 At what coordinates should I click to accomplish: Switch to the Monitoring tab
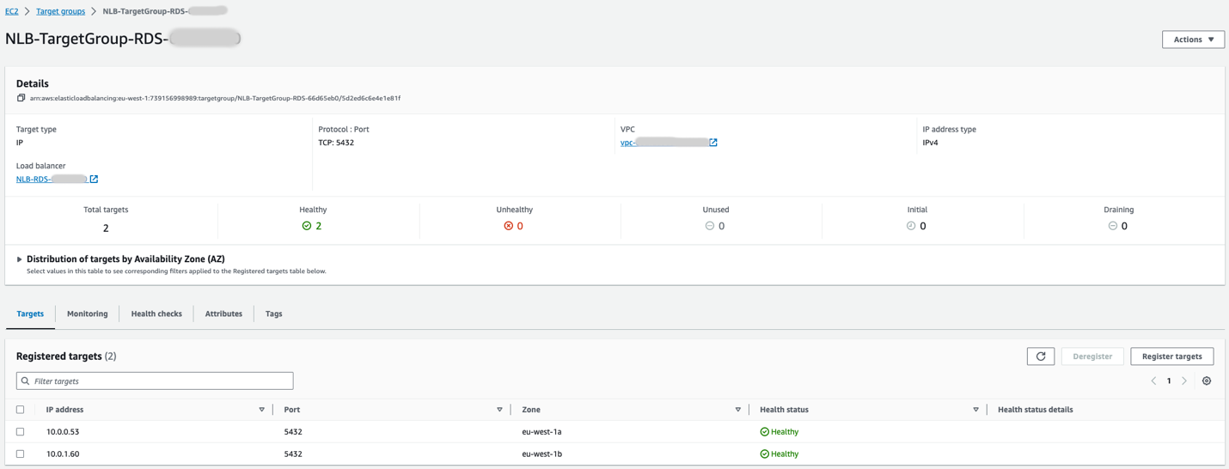(x=88, y=314)
